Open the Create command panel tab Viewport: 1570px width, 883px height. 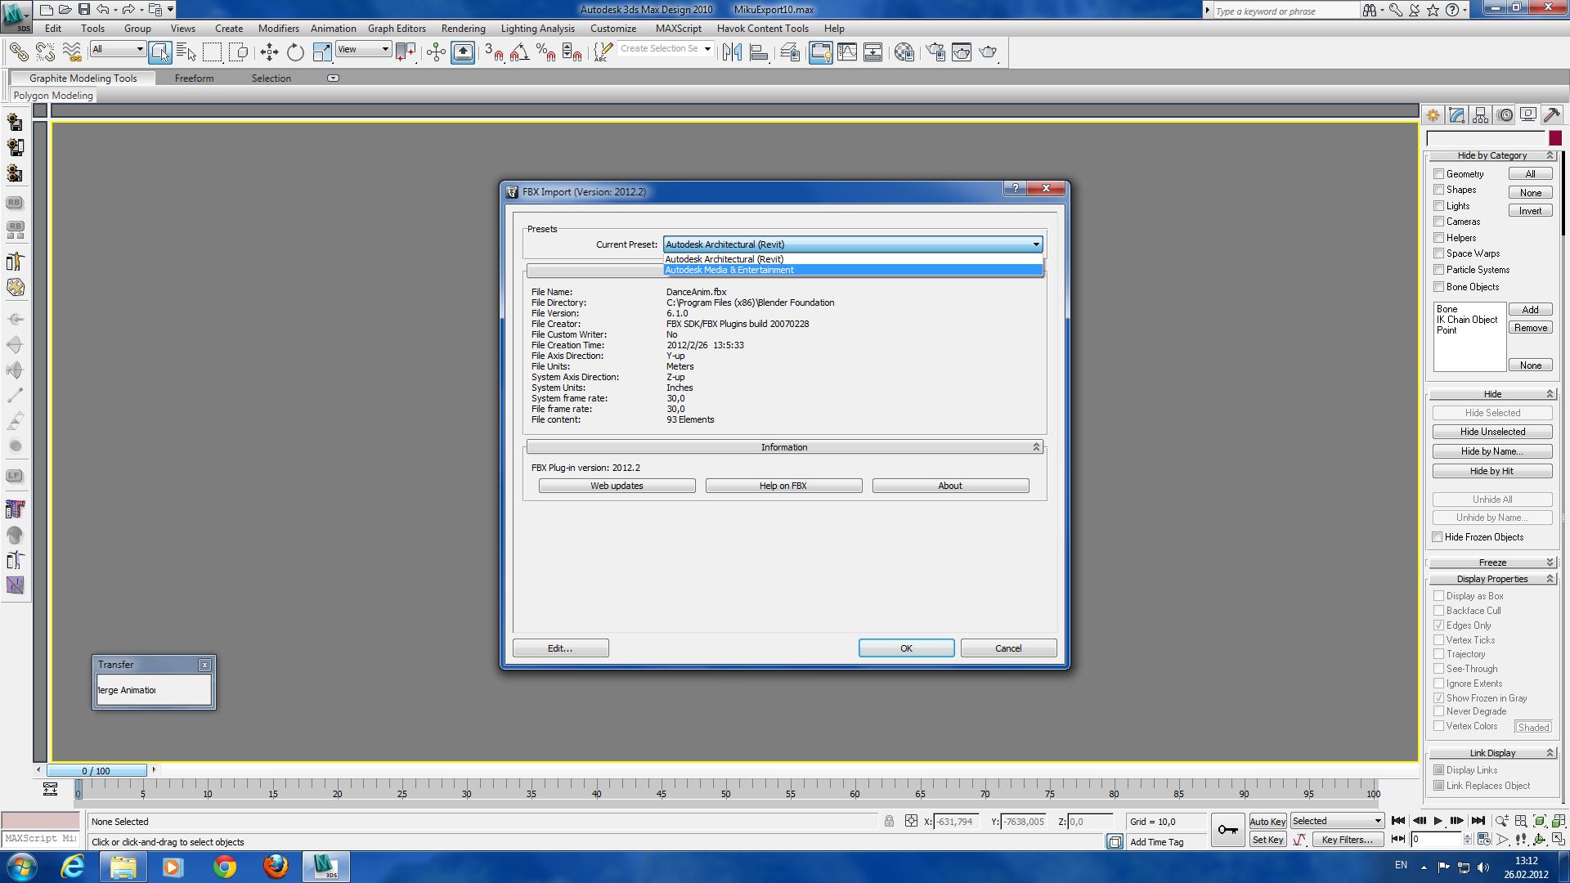click(x=1433, y=115)
